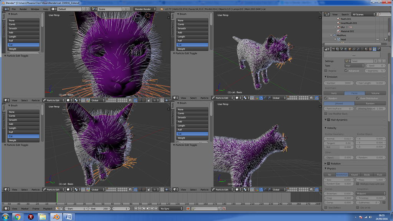393x221 pixels.
Task: Collapse the Physics panel
Action: [x=325, y=168]
